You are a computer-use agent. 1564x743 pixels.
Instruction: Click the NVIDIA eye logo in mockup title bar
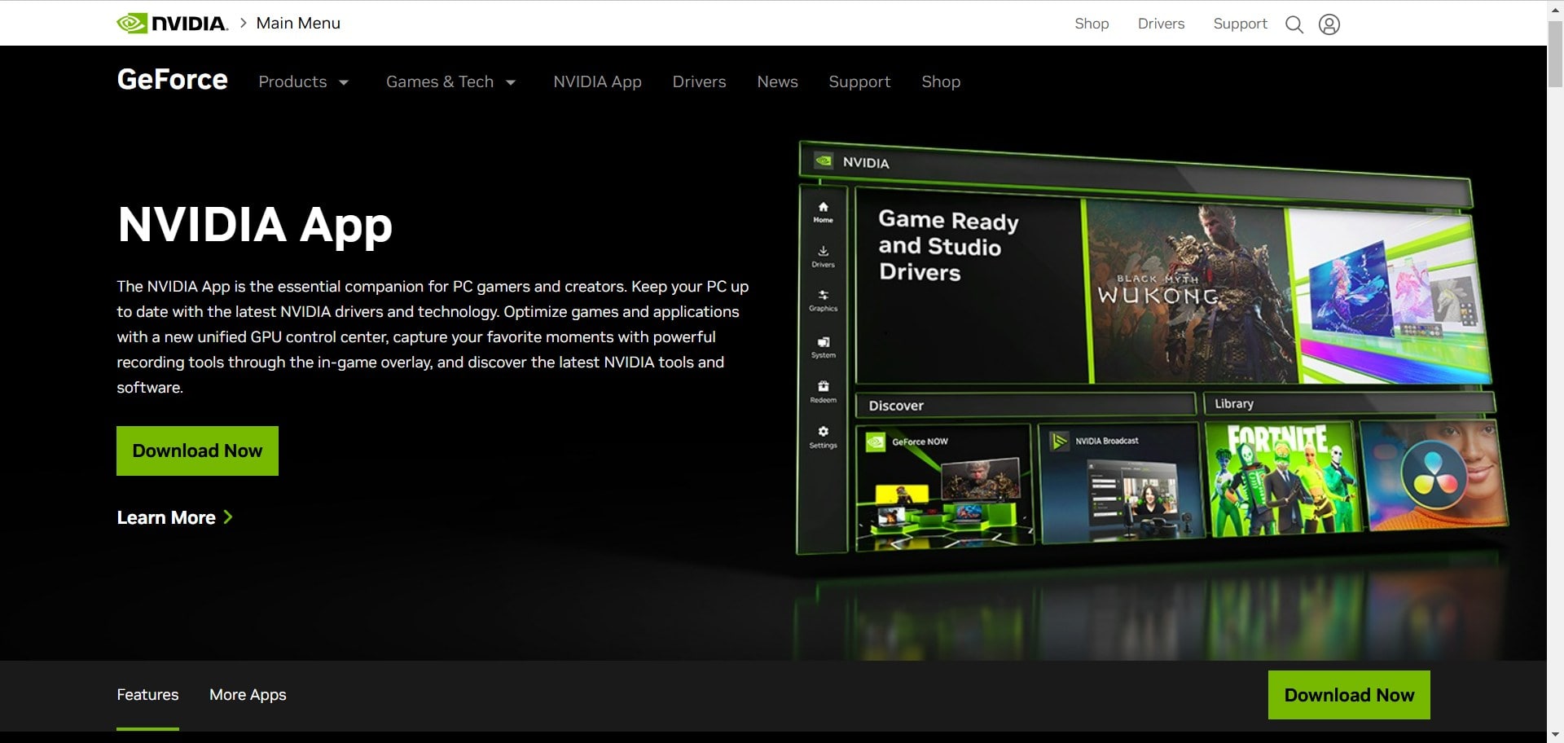[x=824, y=160]
